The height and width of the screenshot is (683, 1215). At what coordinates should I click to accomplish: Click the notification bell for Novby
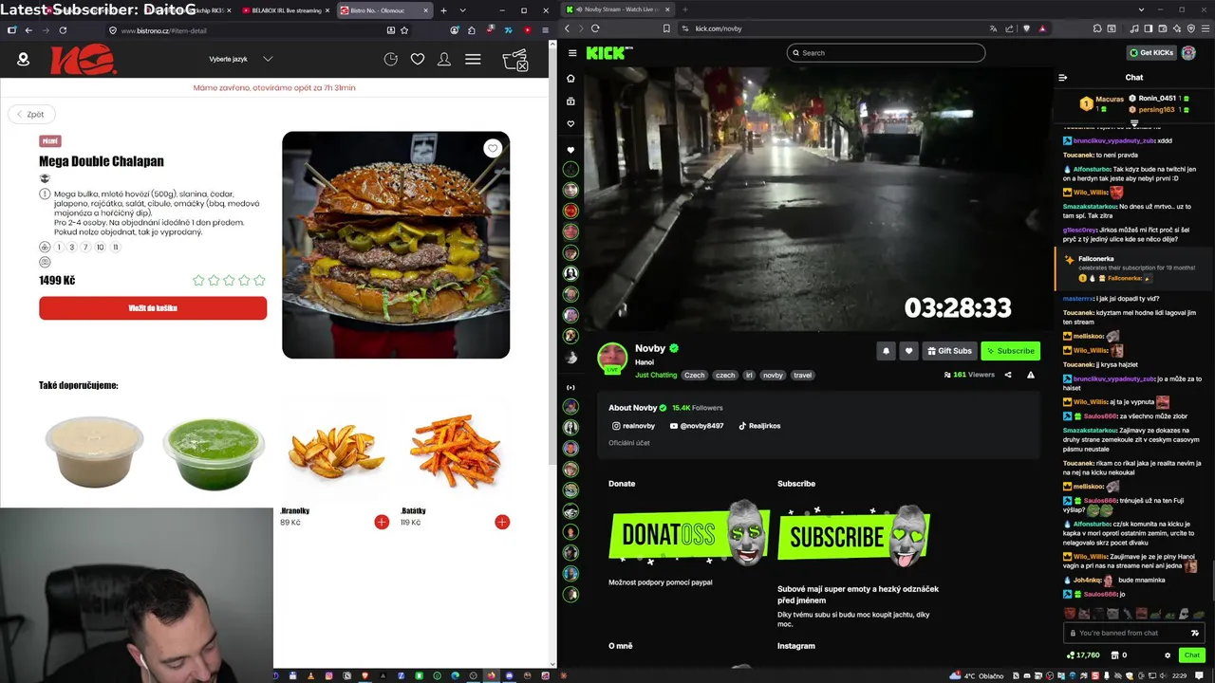[886, 351]
